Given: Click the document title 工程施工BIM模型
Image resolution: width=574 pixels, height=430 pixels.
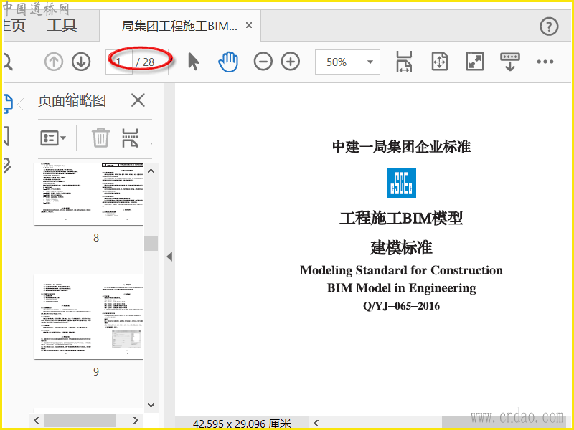Looking at the screenshot, I should (401, 219).
